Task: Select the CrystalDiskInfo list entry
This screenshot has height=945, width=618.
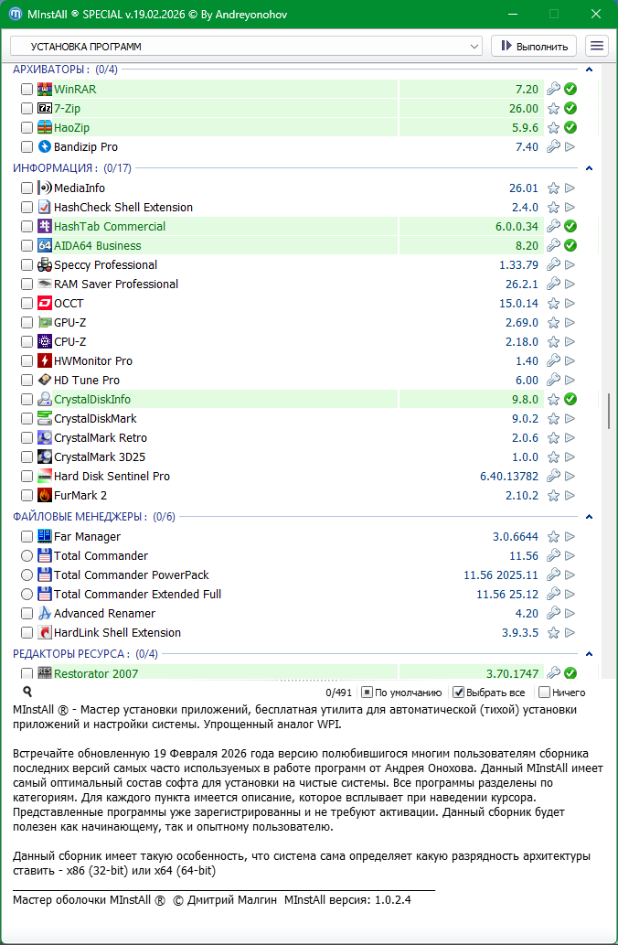Action: pos(91,400)
